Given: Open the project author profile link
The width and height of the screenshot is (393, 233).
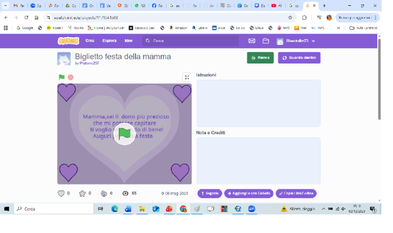Looking at the screenshot, I should (x=89, y=63).
